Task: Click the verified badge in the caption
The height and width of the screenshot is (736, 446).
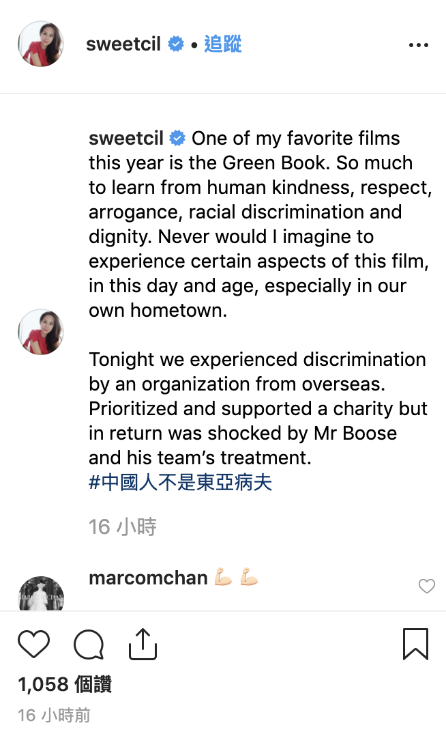Action: point(177,138)
